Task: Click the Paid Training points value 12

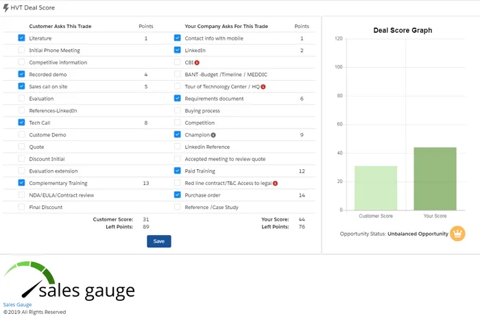Action: coord(302,171)
